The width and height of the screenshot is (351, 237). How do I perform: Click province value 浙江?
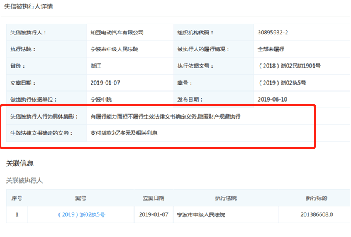[96, 66]
